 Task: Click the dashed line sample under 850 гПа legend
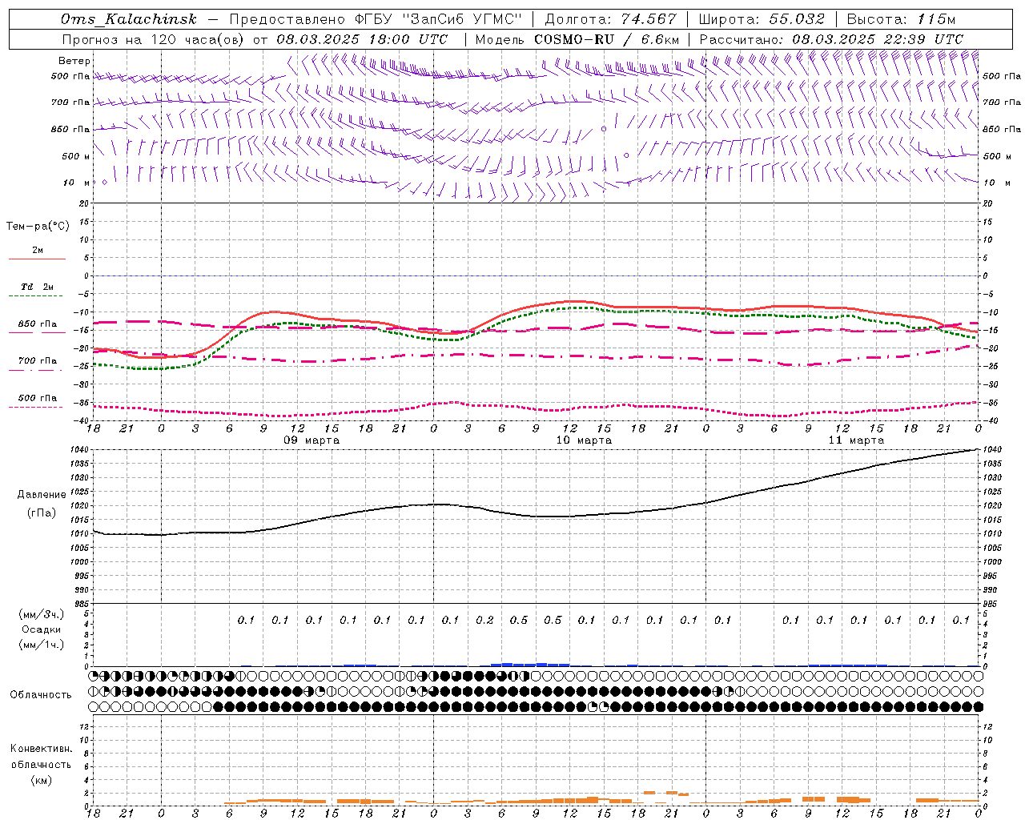pos(37,333)
